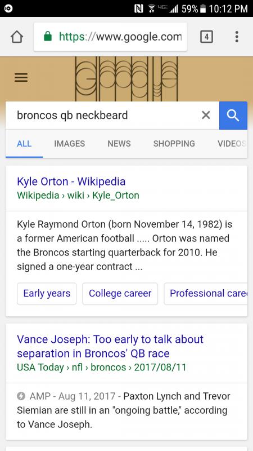Clear the search query with the X
The image size is (253, 451).
pos(206,116)
